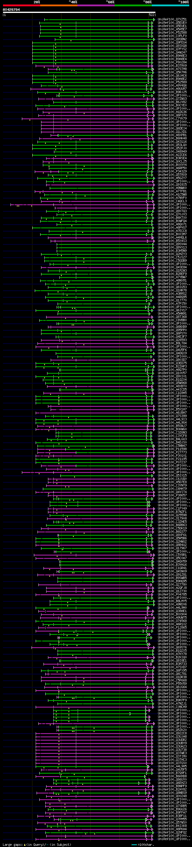The height and width of the screenshot is (847, 192).
Task: Open hit UniRef100_B9RJ25
Action: [172, 92]
